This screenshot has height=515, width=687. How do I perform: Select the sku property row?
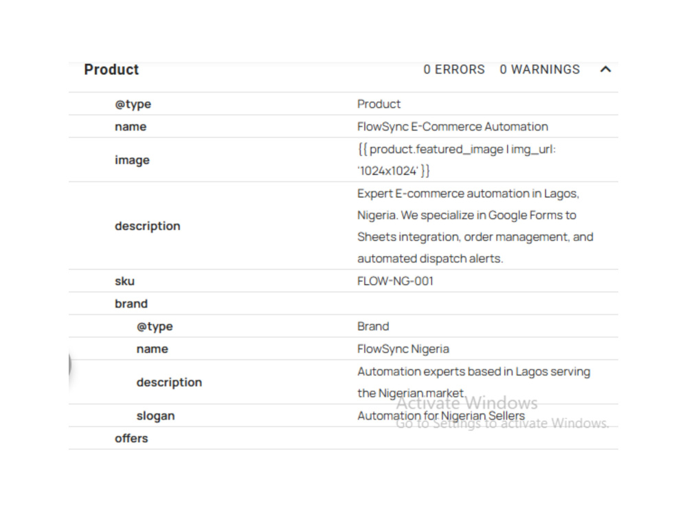[343, 281]
